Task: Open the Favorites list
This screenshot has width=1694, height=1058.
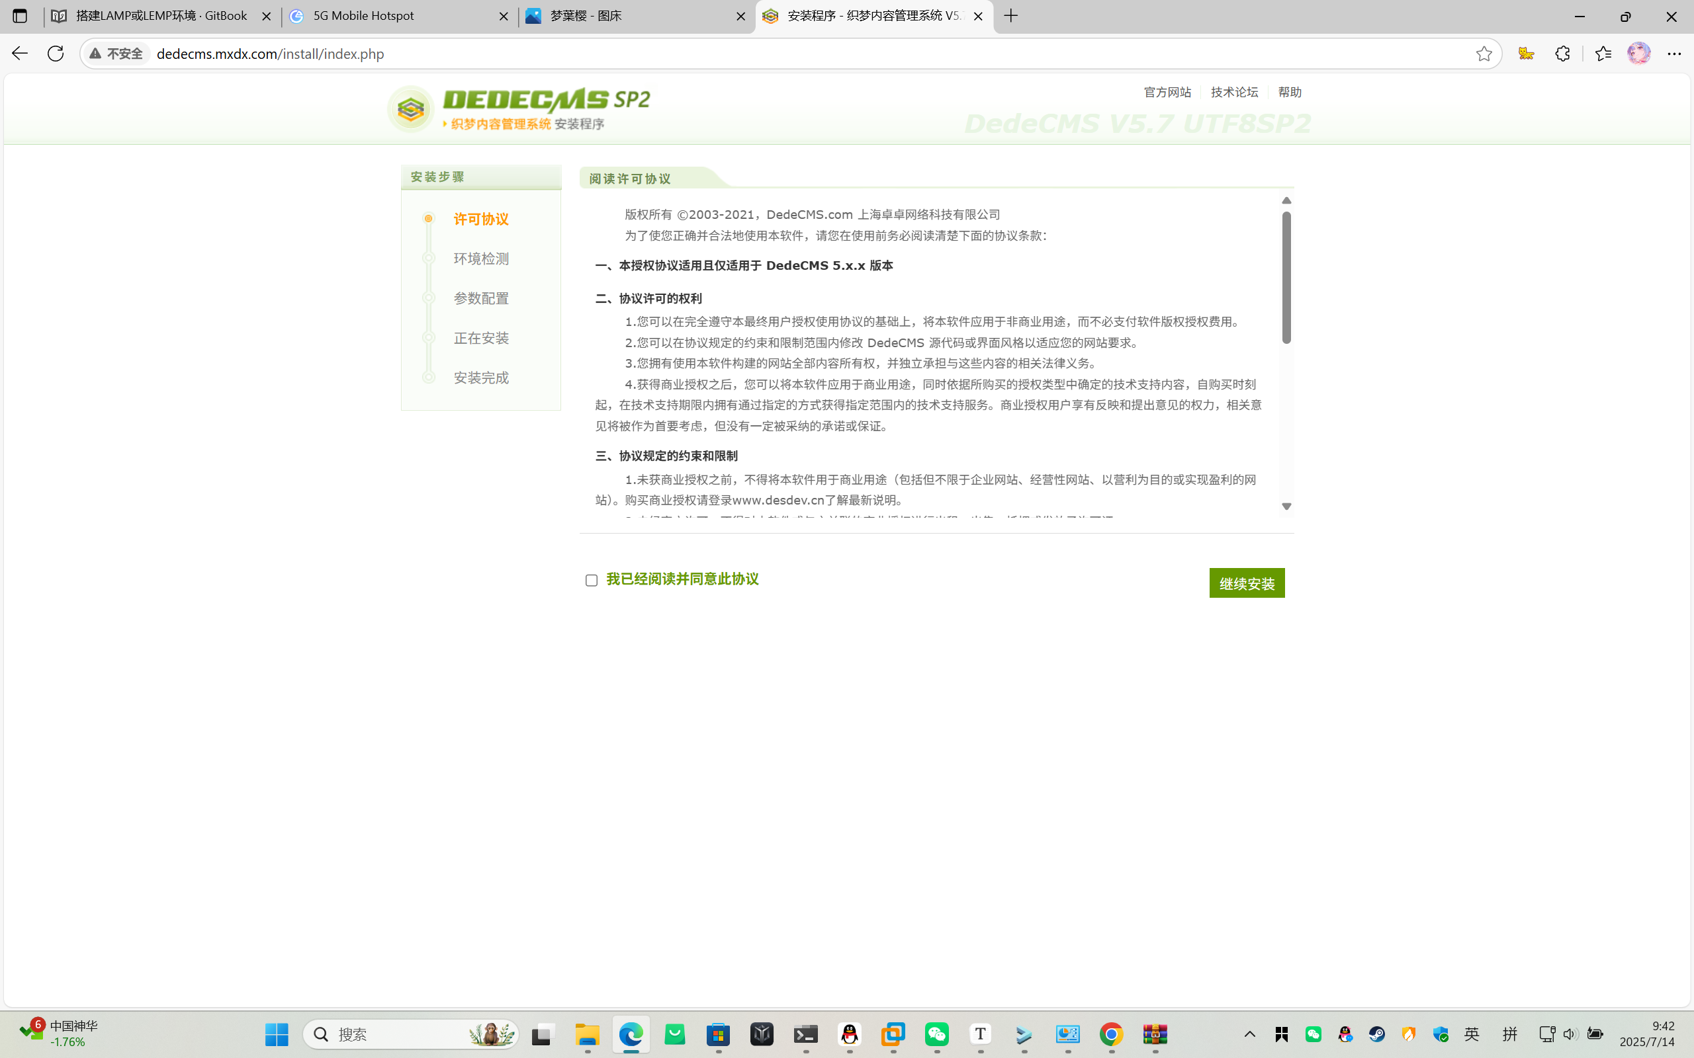Action: [x=1603, y=54]
